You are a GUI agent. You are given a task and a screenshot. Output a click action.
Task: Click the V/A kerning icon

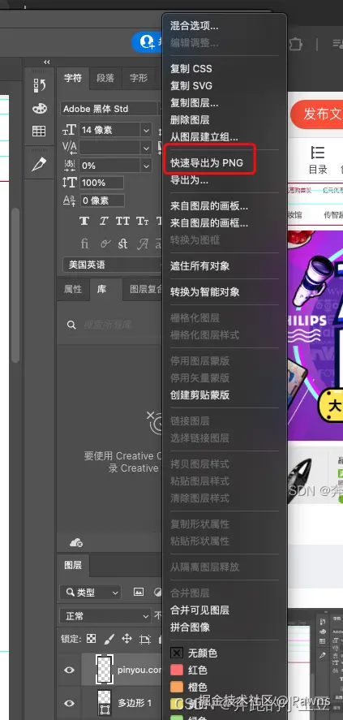coord(69,148)
